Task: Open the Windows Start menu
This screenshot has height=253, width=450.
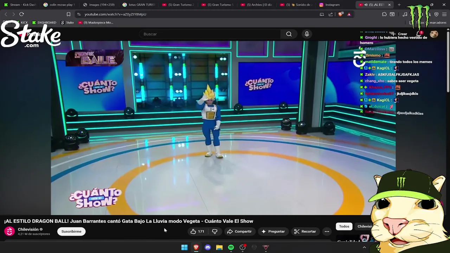Action: (184, 247)
